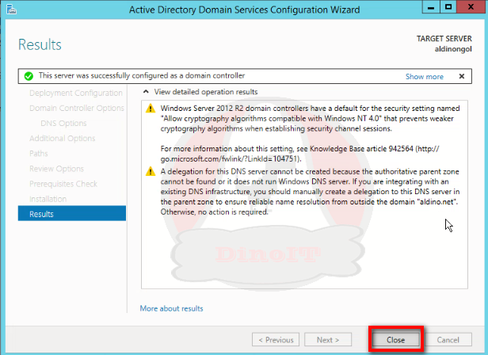Click the go.microsoft.com/fwlink URL text

point(231,158)
